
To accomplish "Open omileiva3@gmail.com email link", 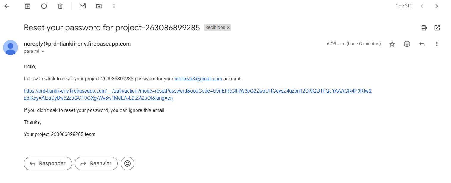I will (198, 79).
